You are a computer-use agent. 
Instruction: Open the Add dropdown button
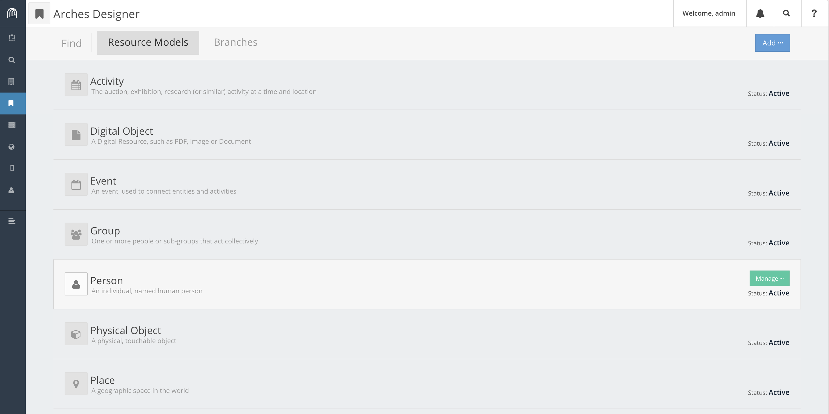tap(772, 42)
